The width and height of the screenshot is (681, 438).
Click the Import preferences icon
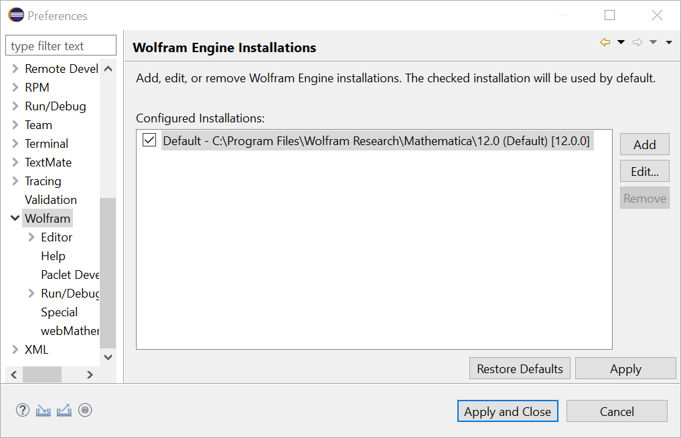pyautogui.click(x=43, y=410)
